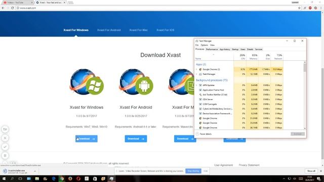The image size is (324, 182).
Task: Open the Action Center notifications icon
Action: pyautogui.click(x=319, y=178)
